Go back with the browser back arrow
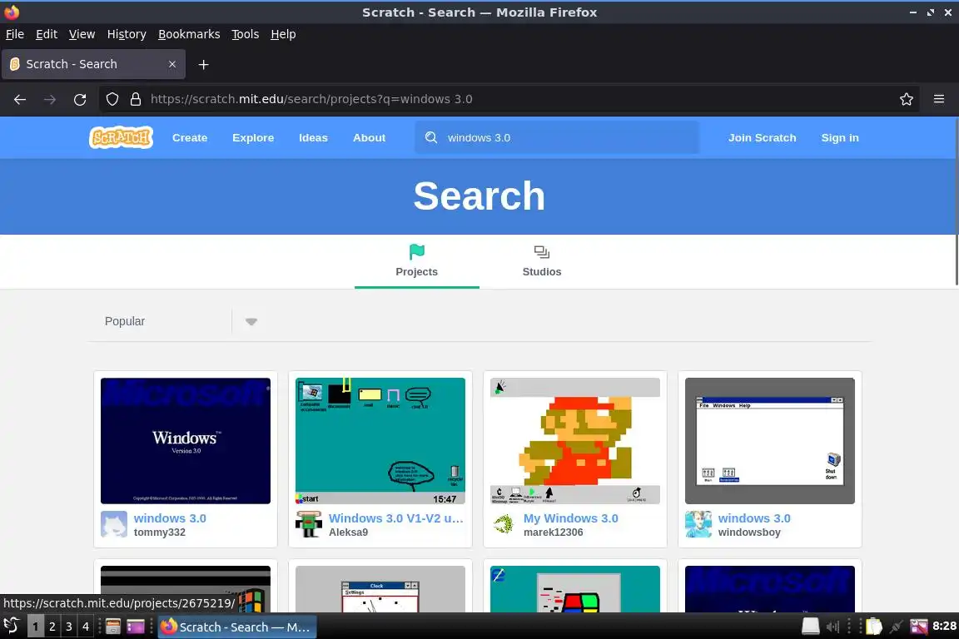 [x=20, y=99]
